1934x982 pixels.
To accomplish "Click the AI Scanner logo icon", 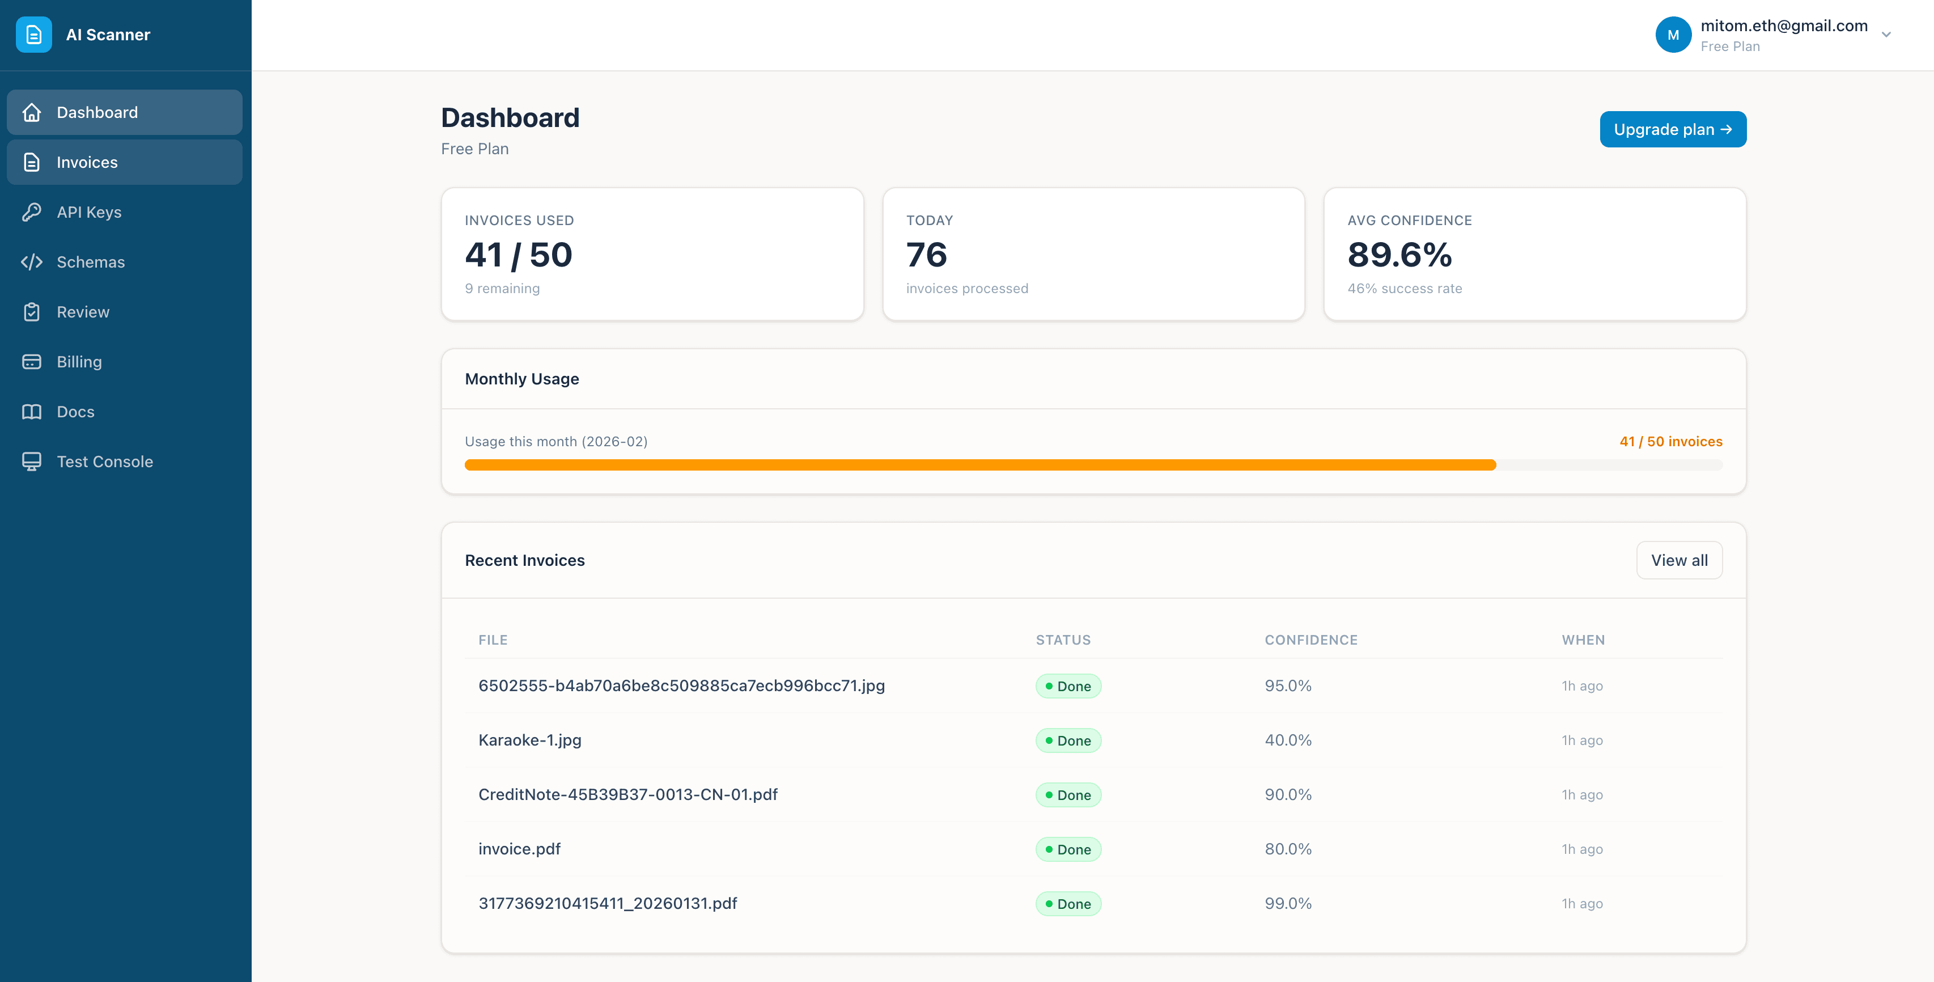I will (34, 35).
